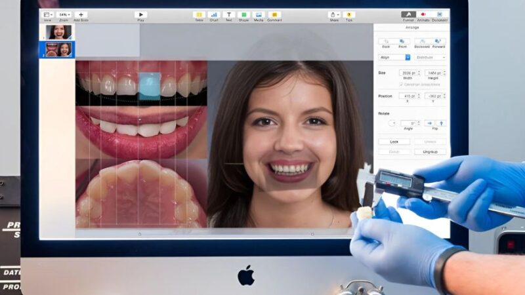Select the Arrange tab
Viewport: 525px width, 295px height.
point(412,28)
